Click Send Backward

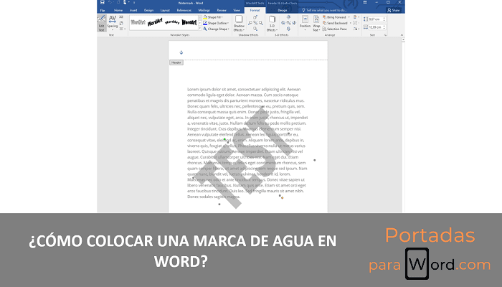(335, 23)
